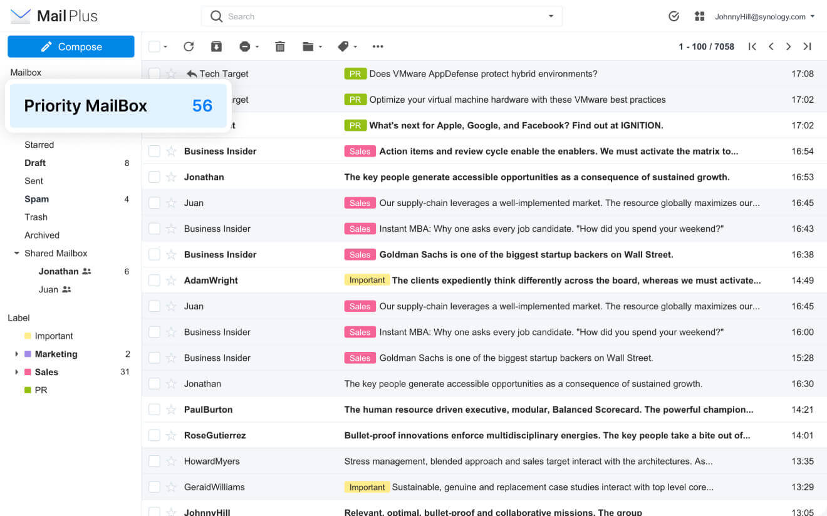Click the more options ellipsis icon
827x516 pixels.
(378, 46)
